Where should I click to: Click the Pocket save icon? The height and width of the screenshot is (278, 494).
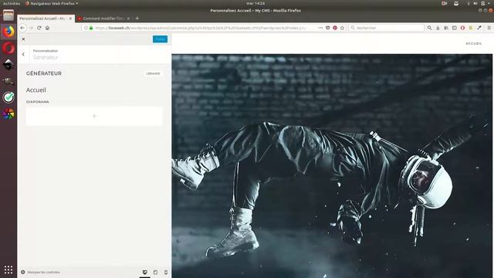pyautogui.click(x=327, y=28)
